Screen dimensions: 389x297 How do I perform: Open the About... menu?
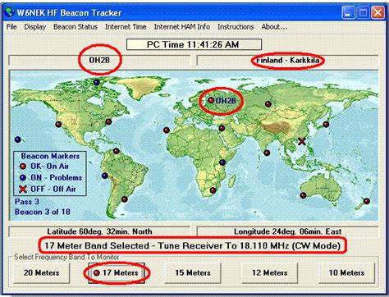[x=274, y=27]
